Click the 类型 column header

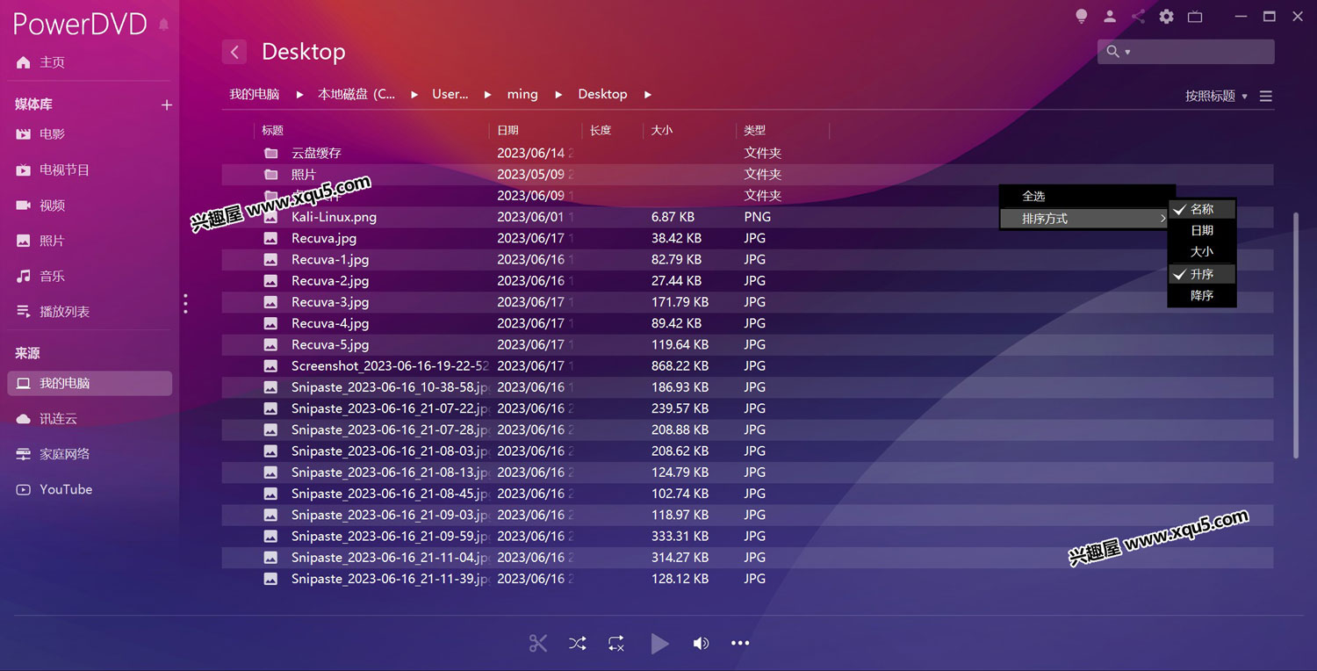pyautogui.click(x=755, y=131)
